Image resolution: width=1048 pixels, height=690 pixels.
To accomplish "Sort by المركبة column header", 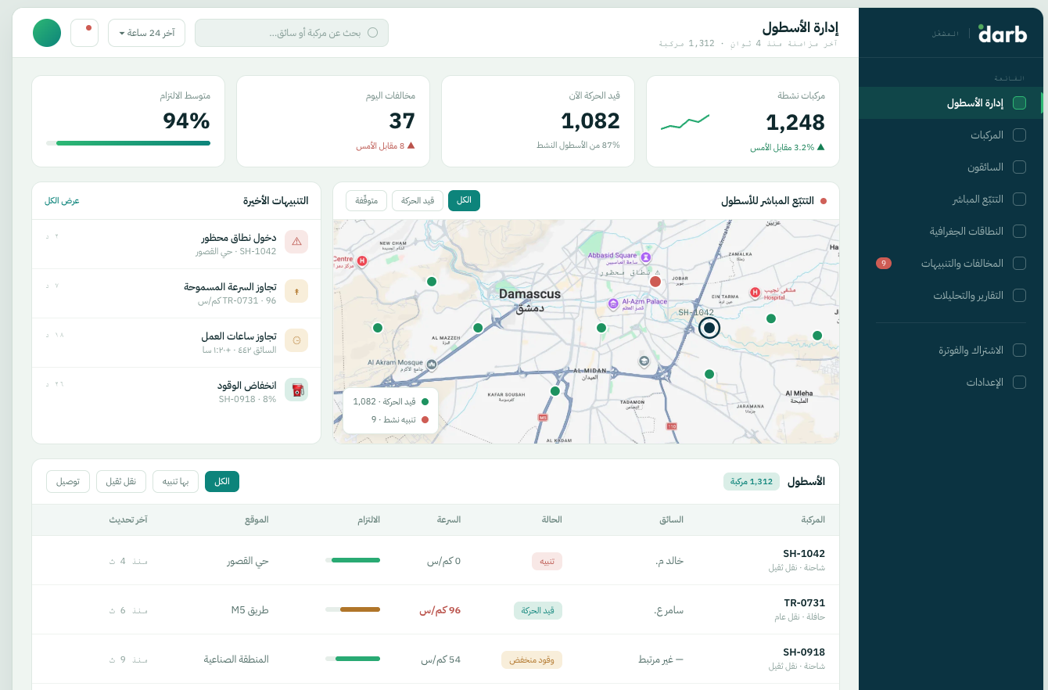I will [813, 519].
